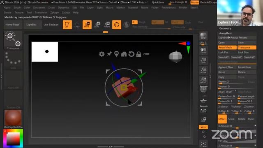The width and height of the screenshot is (263, 148).
Task: Toggle the Gizmo 3D circle icon
Action: pyautogui.click(x=117, y=25)
